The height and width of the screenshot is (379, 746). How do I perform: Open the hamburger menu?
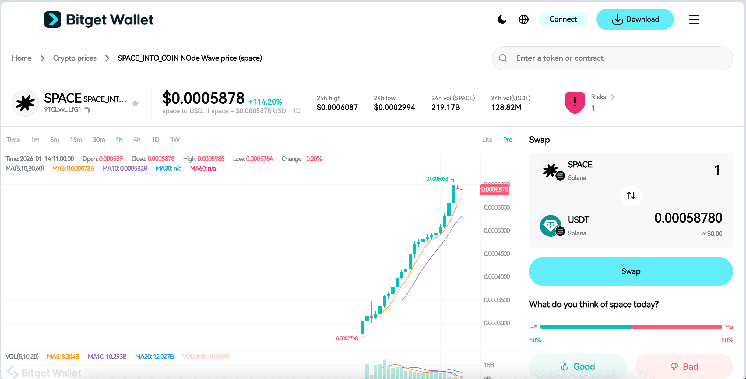694,19
